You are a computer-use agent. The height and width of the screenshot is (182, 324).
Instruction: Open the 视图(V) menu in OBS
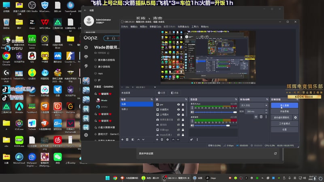(143, 27)
